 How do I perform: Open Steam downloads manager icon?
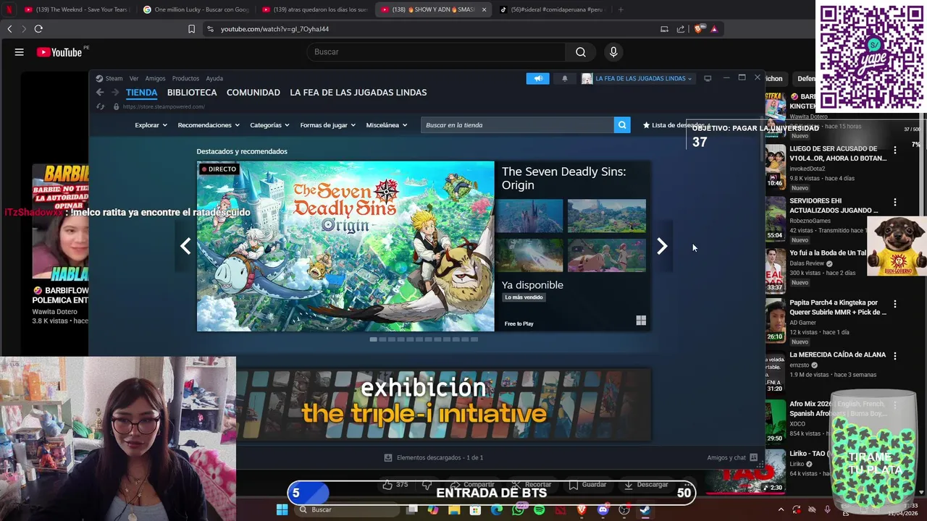click(x=388, y=457)
